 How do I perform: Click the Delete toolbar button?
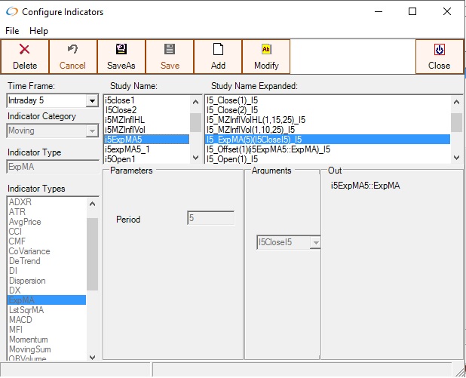tap(25, 57)
